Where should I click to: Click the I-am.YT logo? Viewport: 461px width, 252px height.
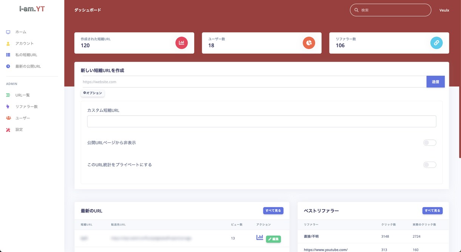32,9
